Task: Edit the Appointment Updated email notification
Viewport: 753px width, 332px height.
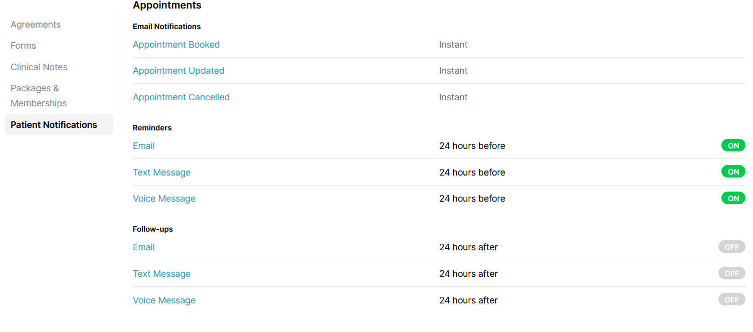Action: (x=178, y=70)
